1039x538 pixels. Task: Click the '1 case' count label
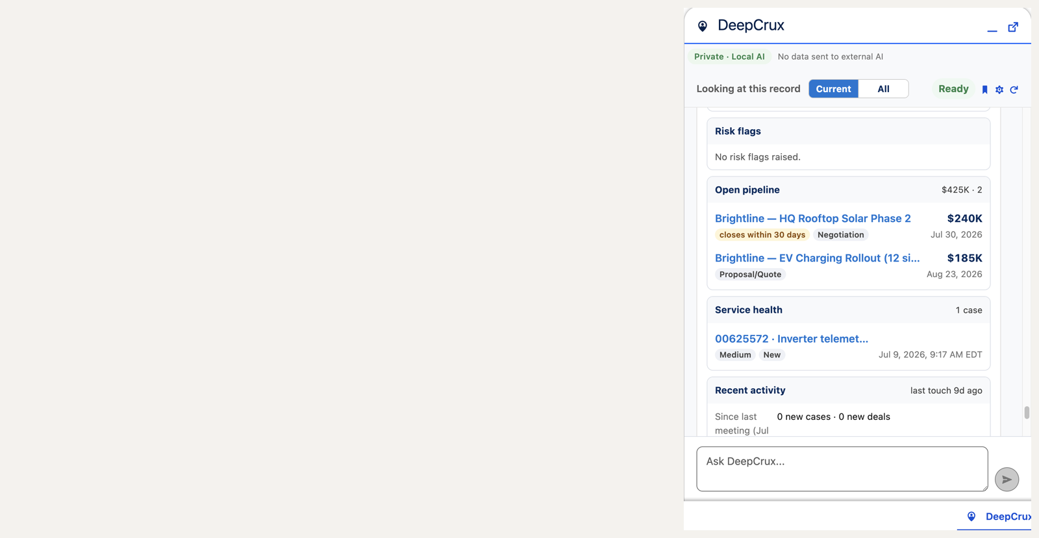[x=969, y=310]
